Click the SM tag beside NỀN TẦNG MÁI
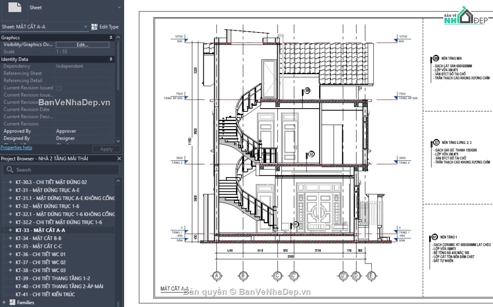The width and height of the screenshot is (493, 307). click(x=435, y=59)
